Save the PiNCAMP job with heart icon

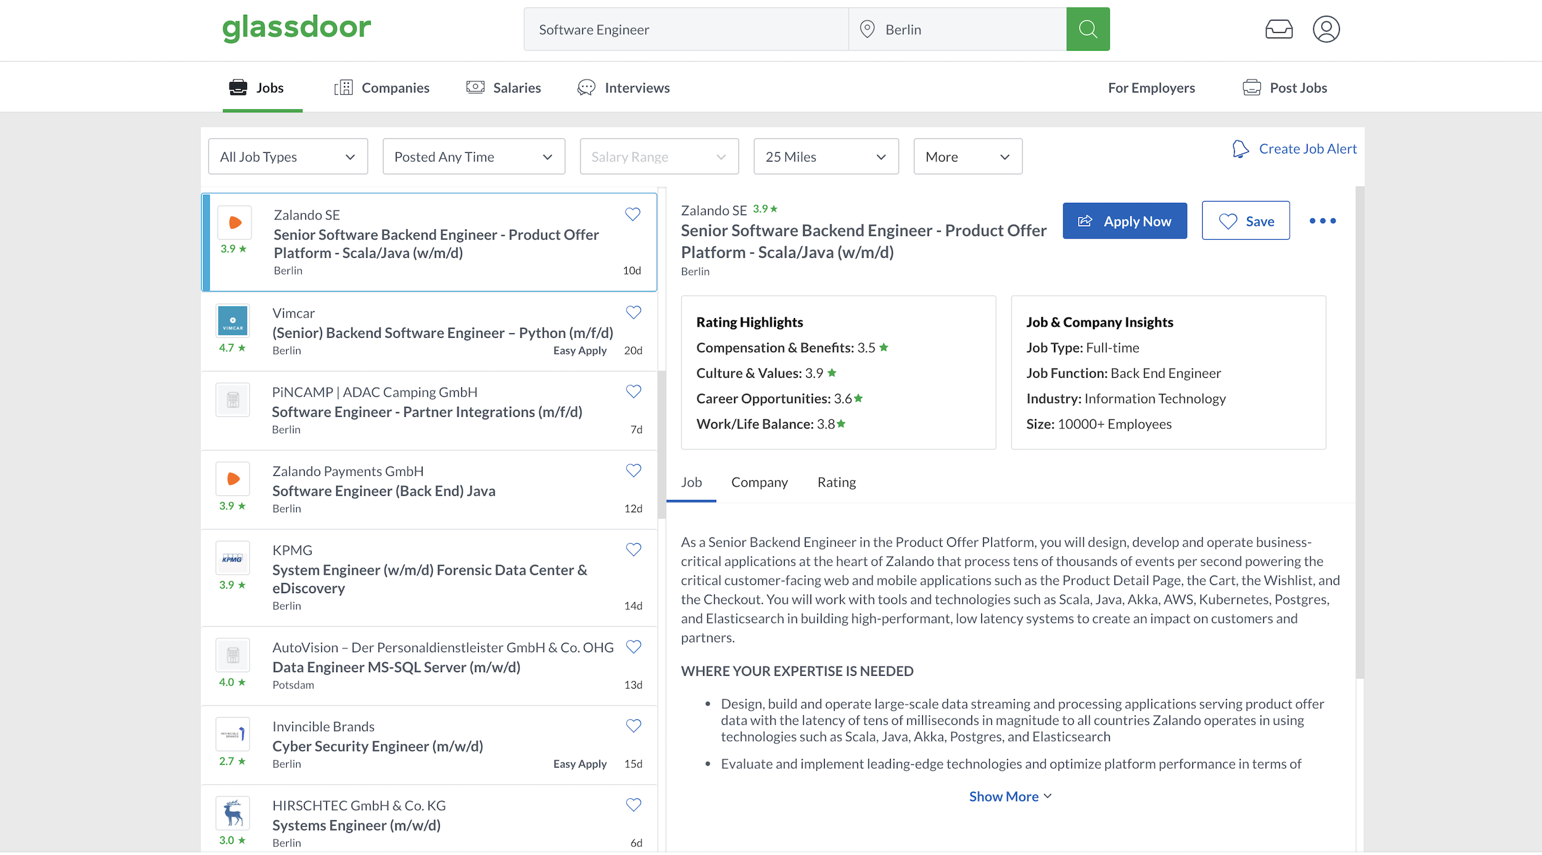[x=633, y=391]
